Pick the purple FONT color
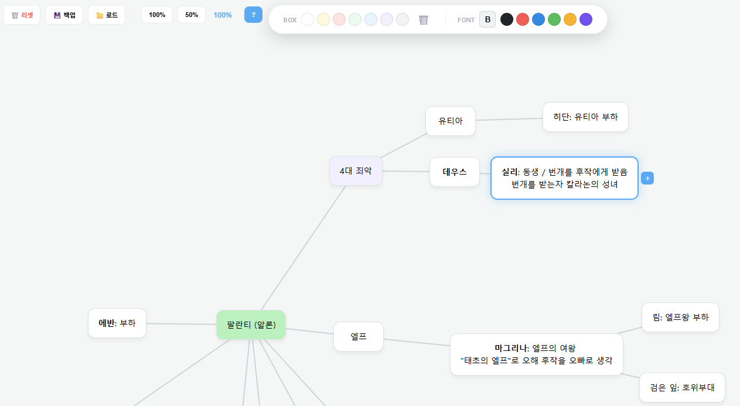 tap(585, 19)
